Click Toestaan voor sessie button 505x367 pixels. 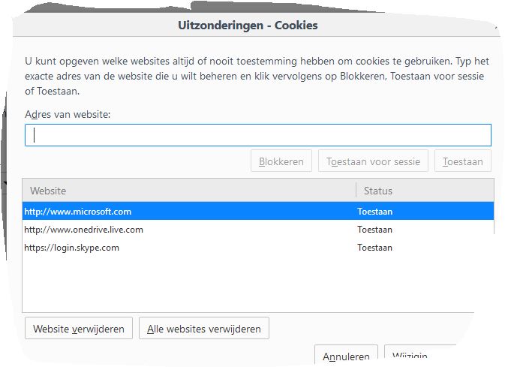[373, 161]
